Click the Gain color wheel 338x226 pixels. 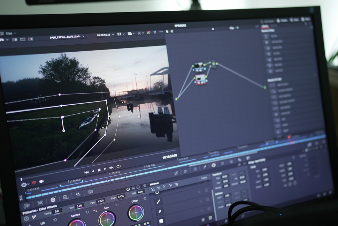coord(107,219)
